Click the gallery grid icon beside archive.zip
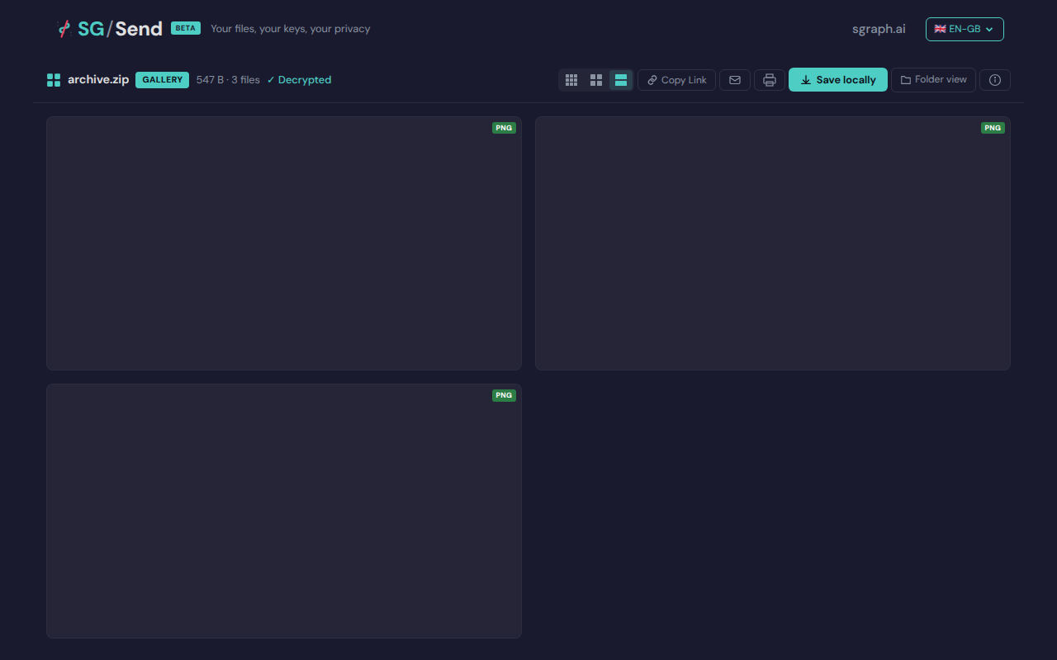 tap(54, 80)
